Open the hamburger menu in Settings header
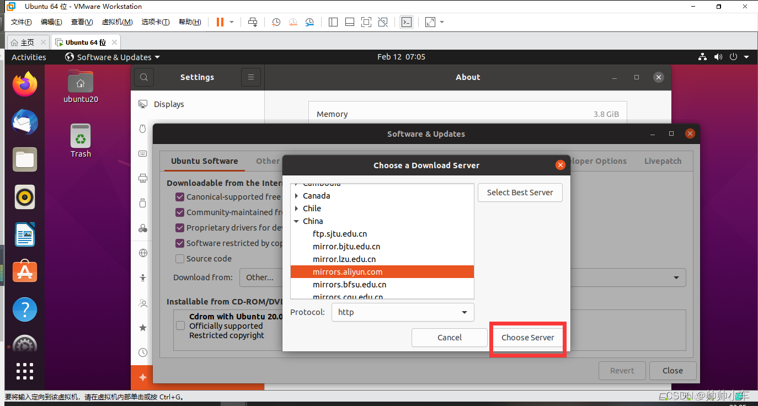This screenshot has height=406, width=758. point(251,77)
